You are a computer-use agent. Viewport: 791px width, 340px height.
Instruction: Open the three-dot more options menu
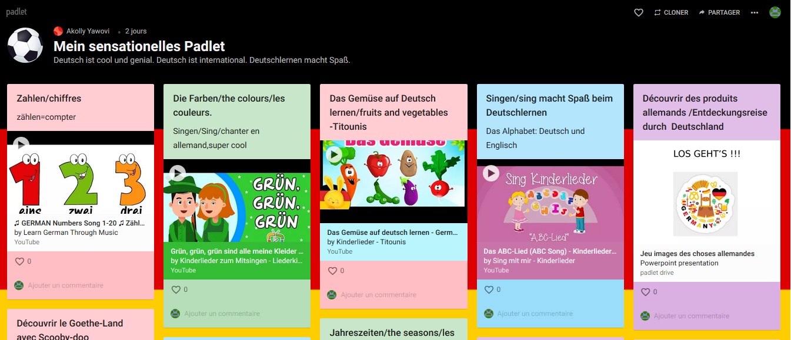[x=755, y=12]
